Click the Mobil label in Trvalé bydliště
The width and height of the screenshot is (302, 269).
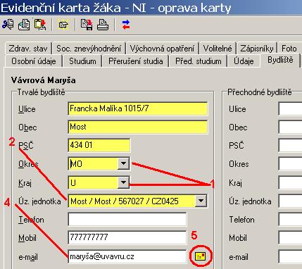pyautogui.click(x=27, y=238)
